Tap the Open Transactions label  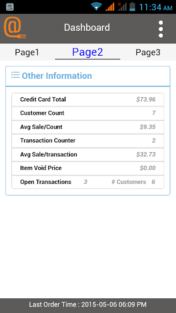pos(45,182)
